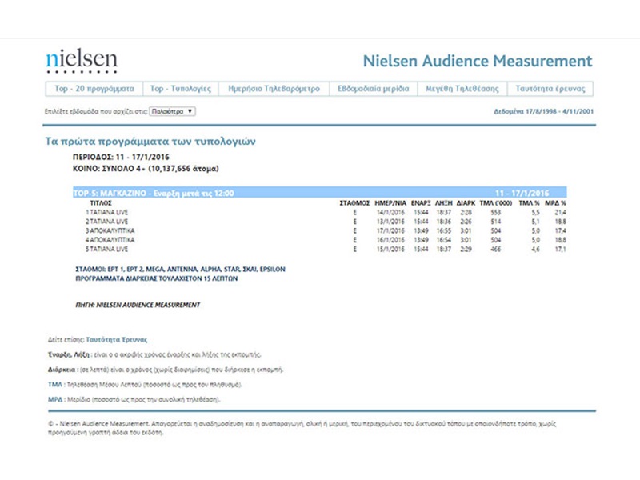The image size is (640, 480).
Task: Open the Ταυτότητα έρευνας tab
Action: [550, 89]
